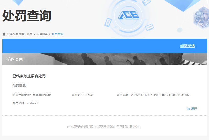Select the 处罚查询 breadcrumb link
The width and height of the screenshot is (209, 140).
click(x=57, y=34)
